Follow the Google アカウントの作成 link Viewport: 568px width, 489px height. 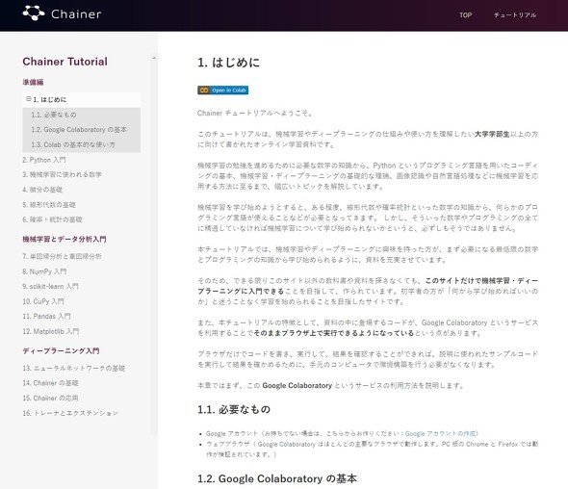pyautogui.click(x=441, y=433)
